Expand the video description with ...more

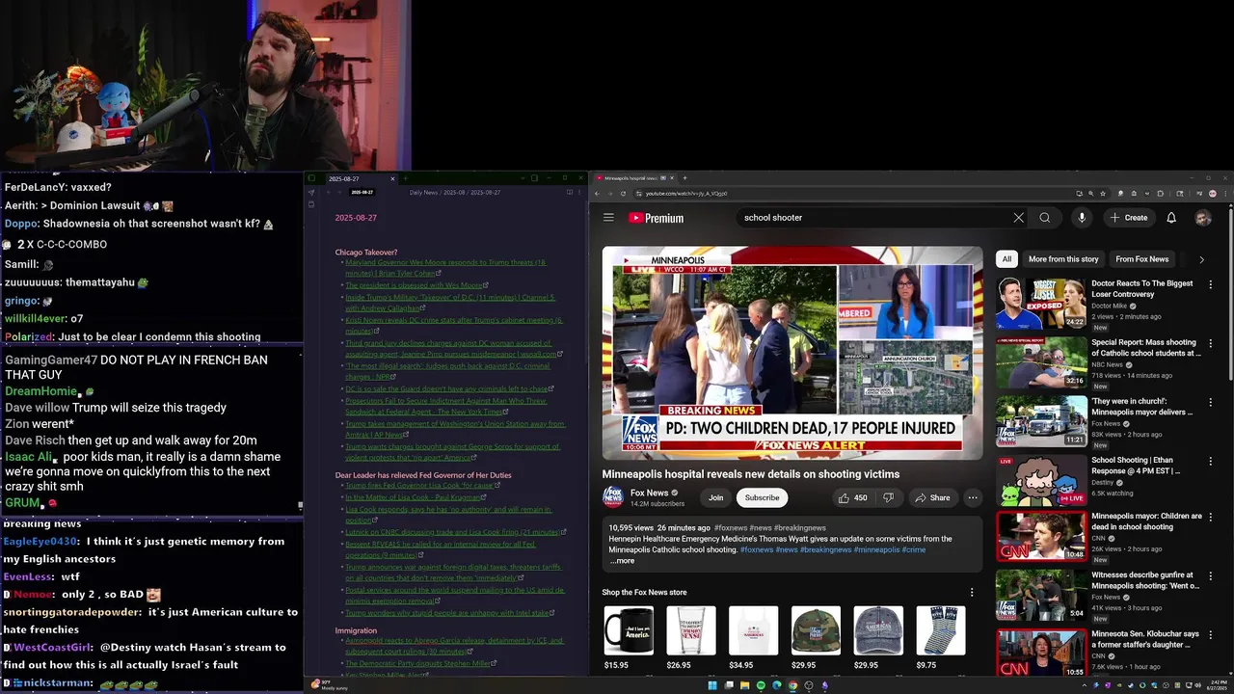click(622, 561)
